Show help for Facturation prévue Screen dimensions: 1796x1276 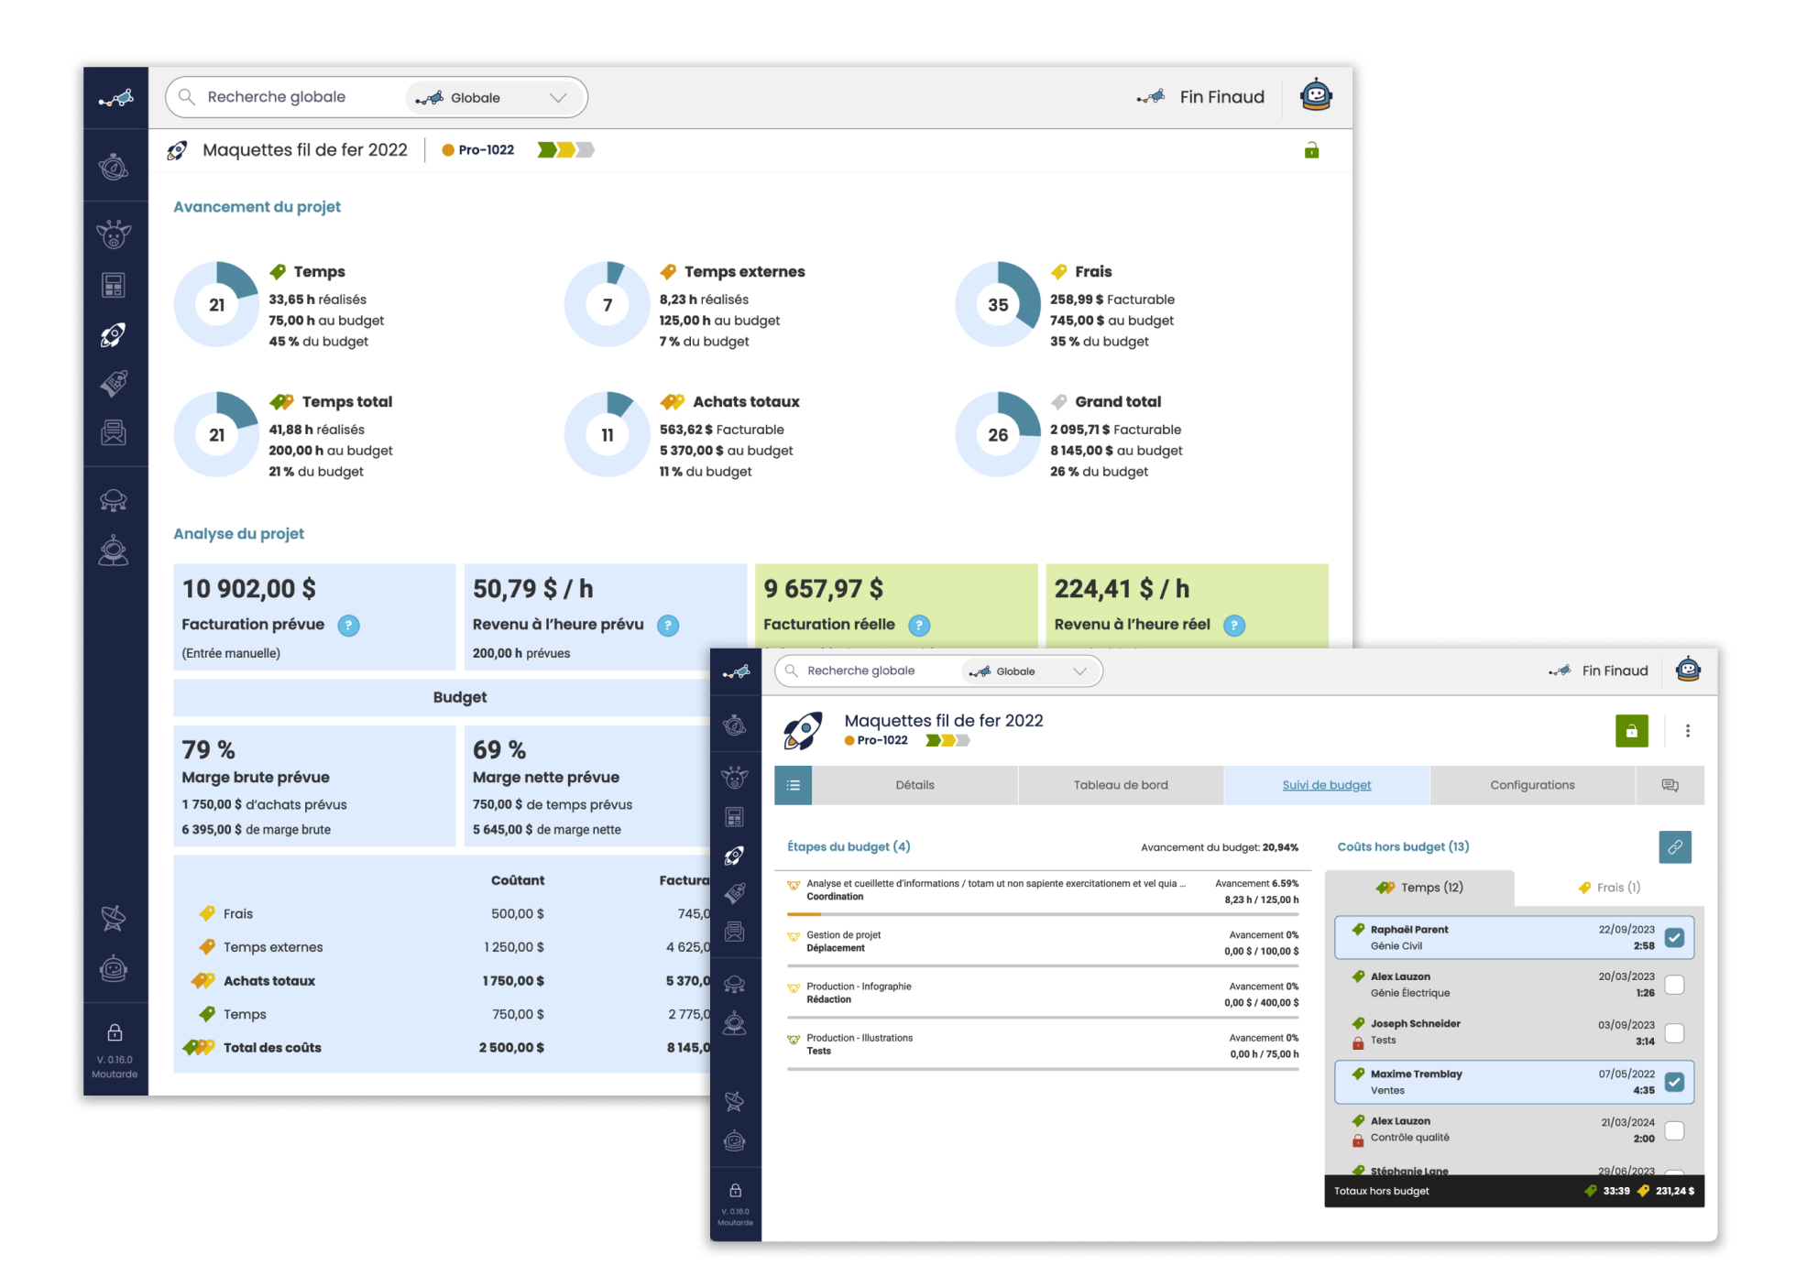point(348,626)
